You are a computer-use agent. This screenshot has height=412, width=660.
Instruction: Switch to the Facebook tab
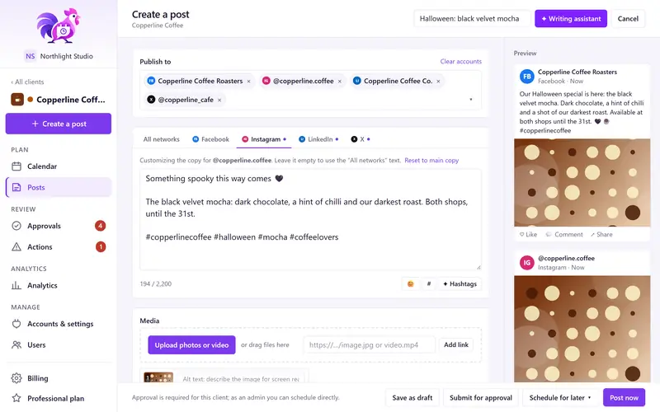tap(210, 139)
